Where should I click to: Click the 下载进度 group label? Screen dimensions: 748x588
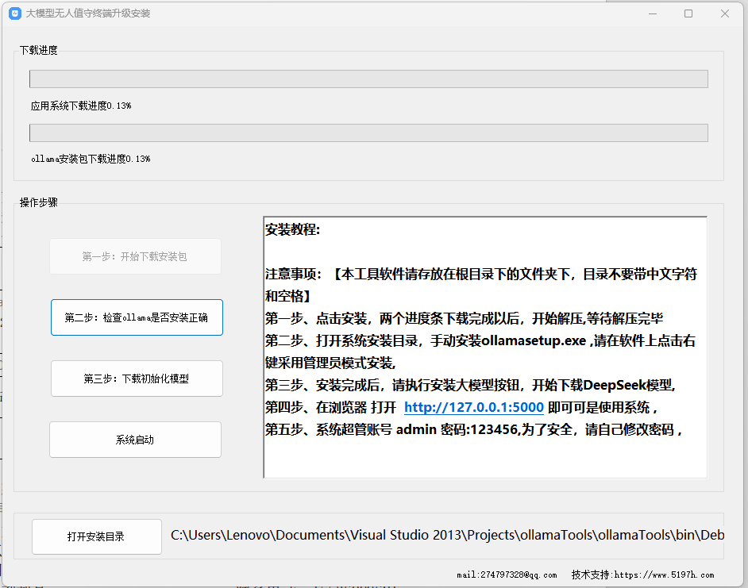pos(39,50)
